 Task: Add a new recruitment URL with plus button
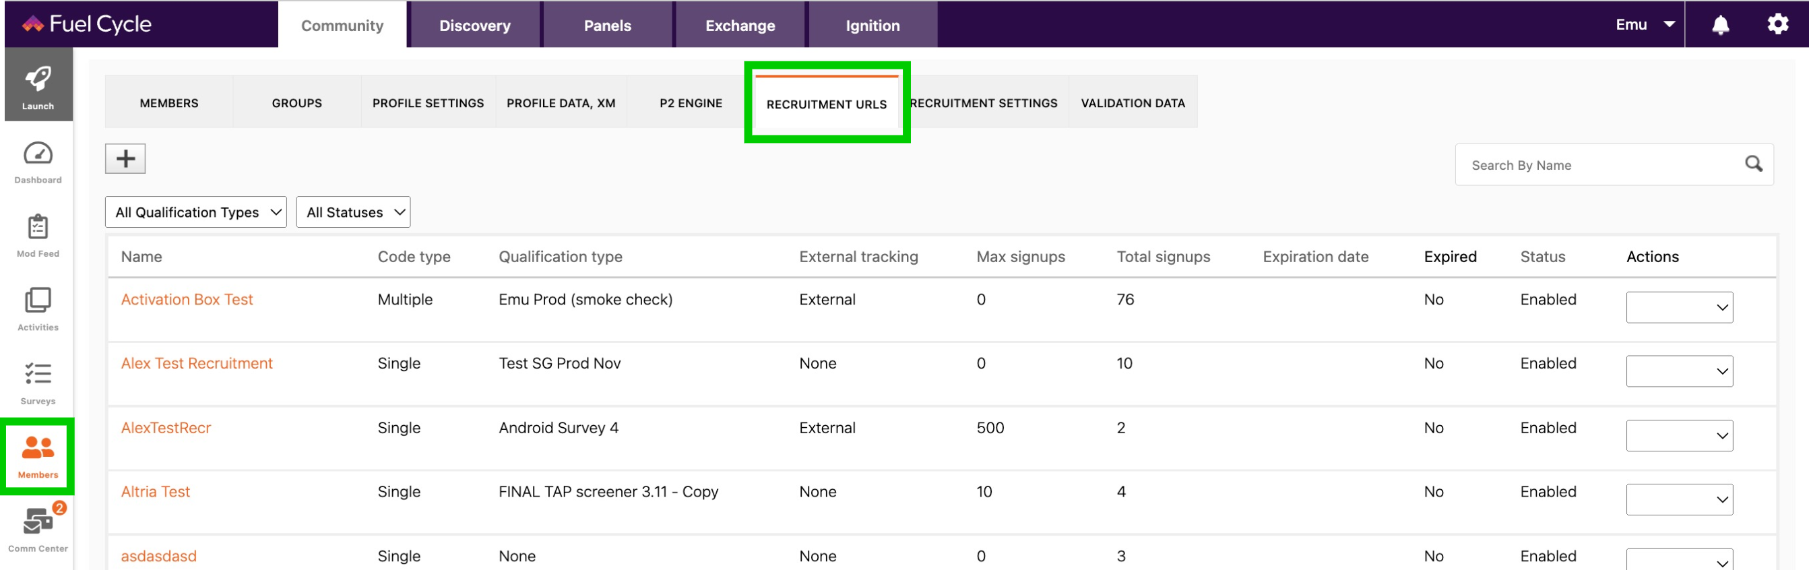pyautogui.click(x=125, y=158)
